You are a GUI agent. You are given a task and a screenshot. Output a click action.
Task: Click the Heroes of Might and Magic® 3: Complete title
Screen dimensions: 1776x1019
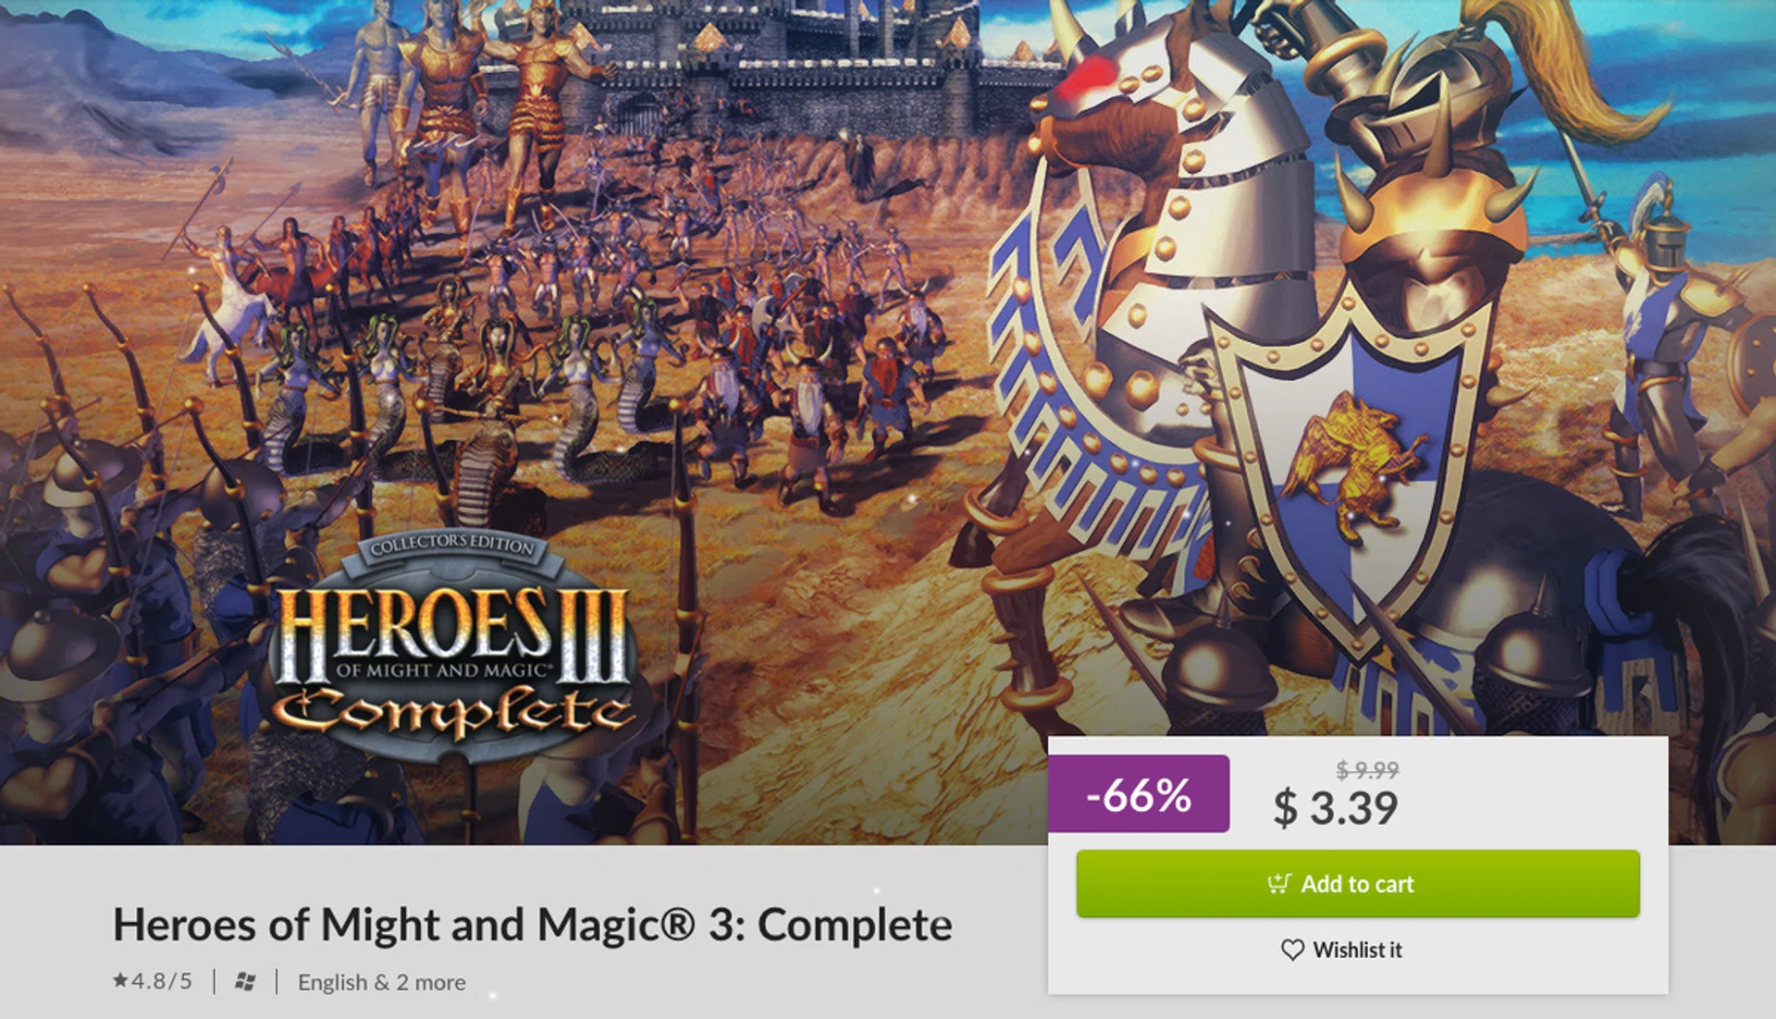pos(532,925)
